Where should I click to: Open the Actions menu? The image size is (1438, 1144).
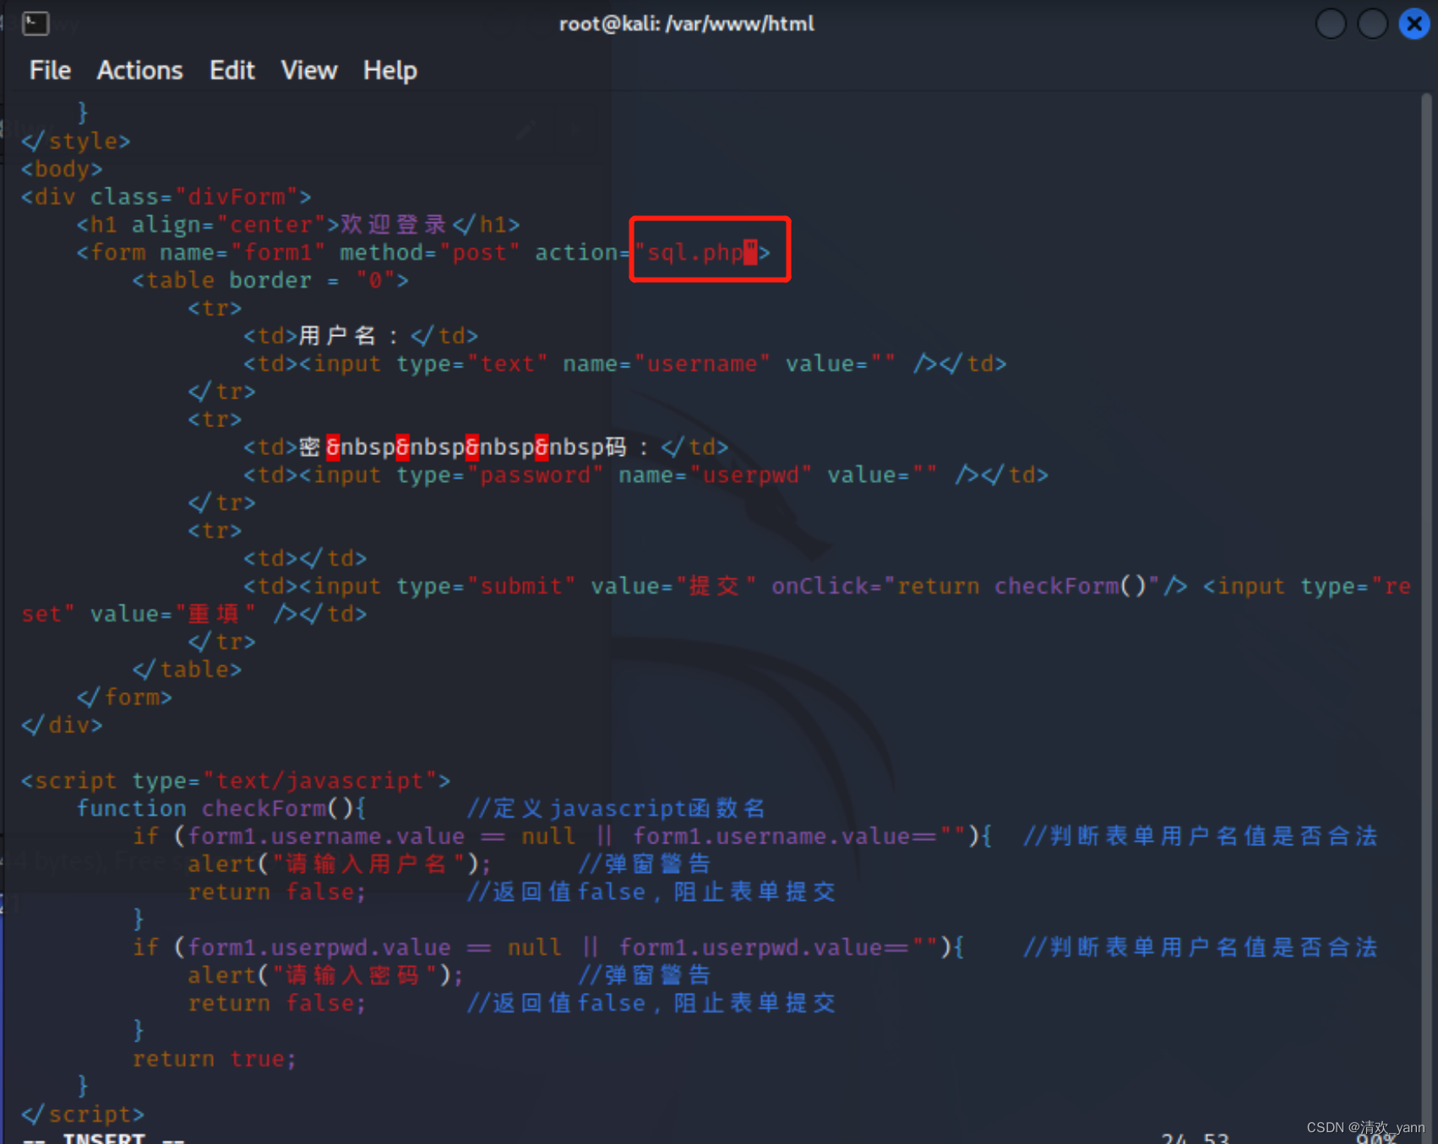[x=139, y=70]
